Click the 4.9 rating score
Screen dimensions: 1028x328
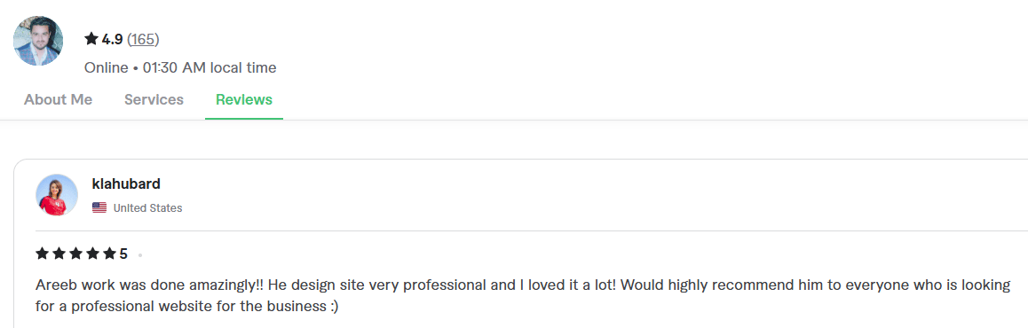112,39
